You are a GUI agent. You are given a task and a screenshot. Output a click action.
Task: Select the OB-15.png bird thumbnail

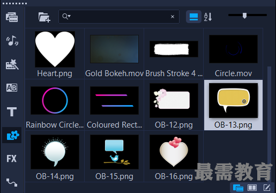click(x=114, y=152)
